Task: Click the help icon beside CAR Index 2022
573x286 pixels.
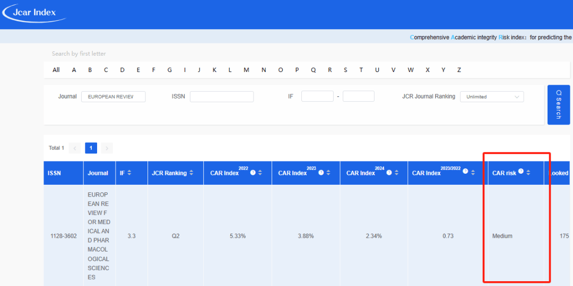Action: [253, 173]
